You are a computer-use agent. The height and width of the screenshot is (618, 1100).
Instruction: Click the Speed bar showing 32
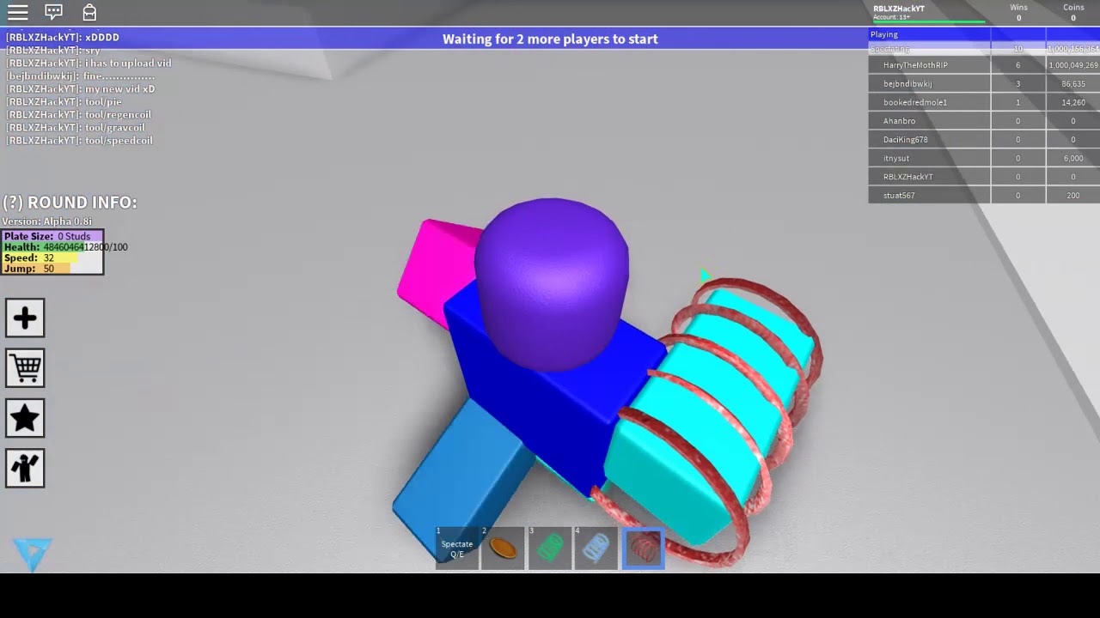pyautogui.click(x=52, y=257)
